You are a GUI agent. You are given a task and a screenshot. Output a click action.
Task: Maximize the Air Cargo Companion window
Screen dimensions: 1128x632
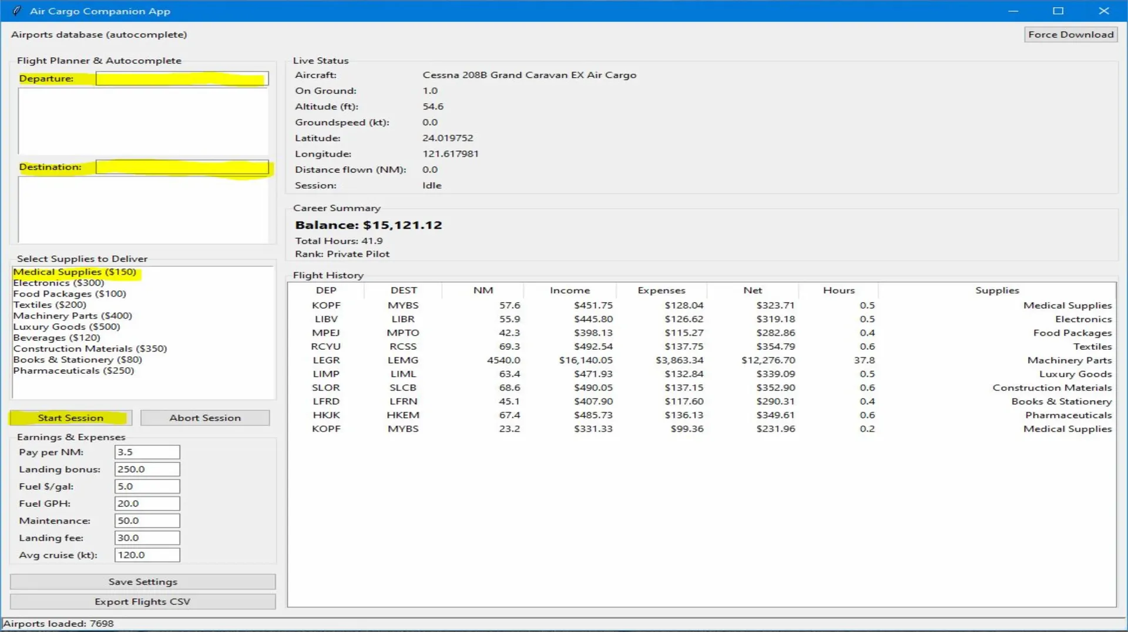point(1058,11)
